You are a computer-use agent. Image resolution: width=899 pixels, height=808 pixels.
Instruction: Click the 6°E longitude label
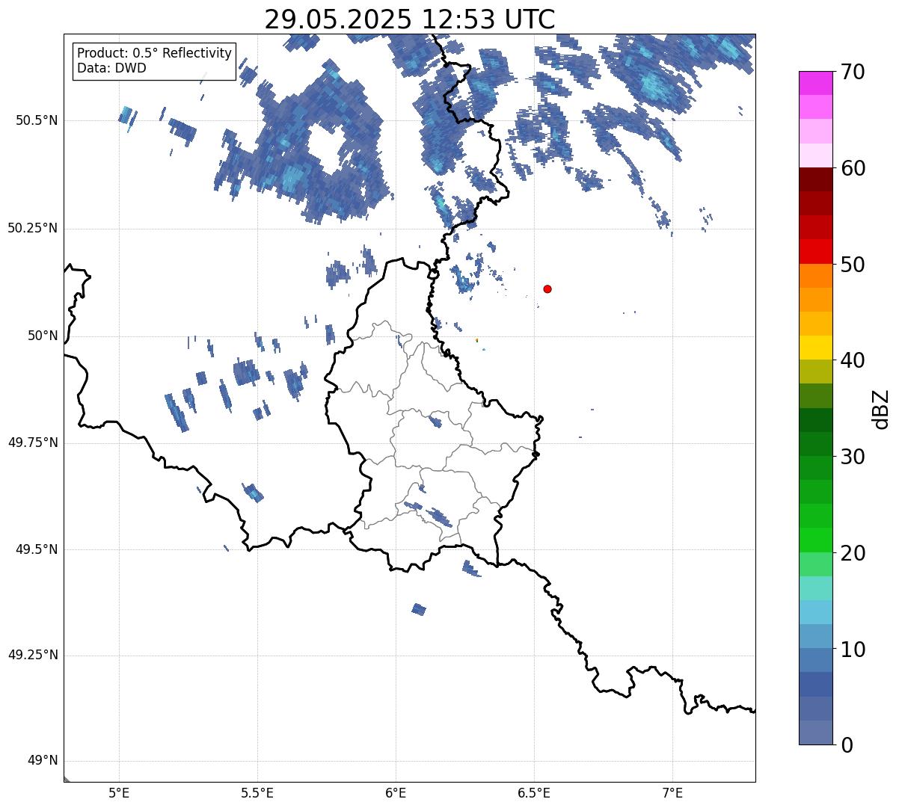point(396,793)
